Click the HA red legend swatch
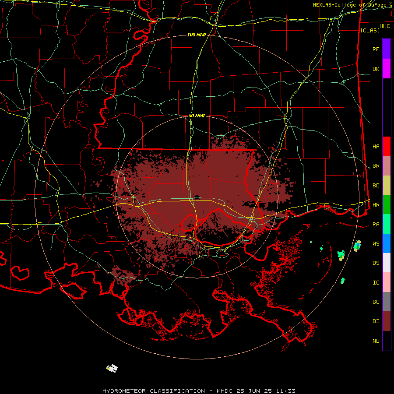This screenshot has width=394, height=394. pos(387,146)
